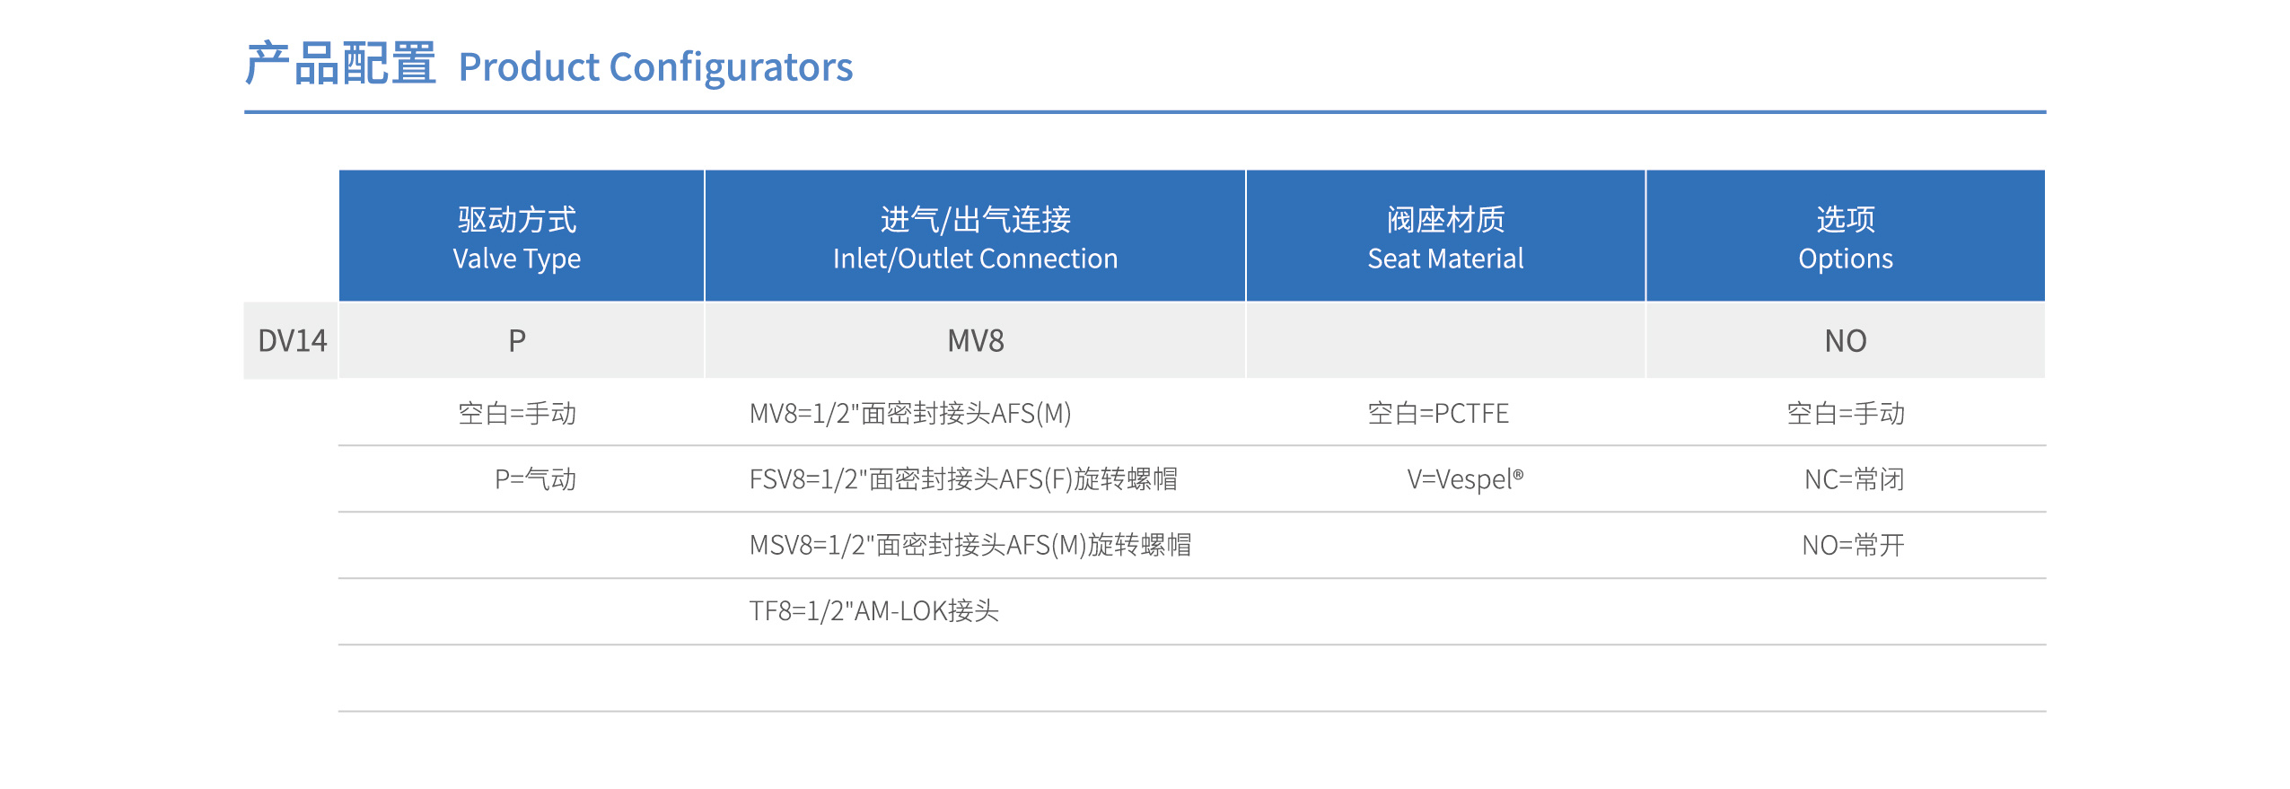
Task: Click the empty Seat Material value cell
Action: coord(1446,341)
